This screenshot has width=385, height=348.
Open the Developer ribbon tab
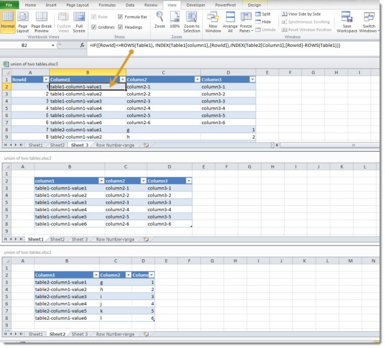pos(195,4)
